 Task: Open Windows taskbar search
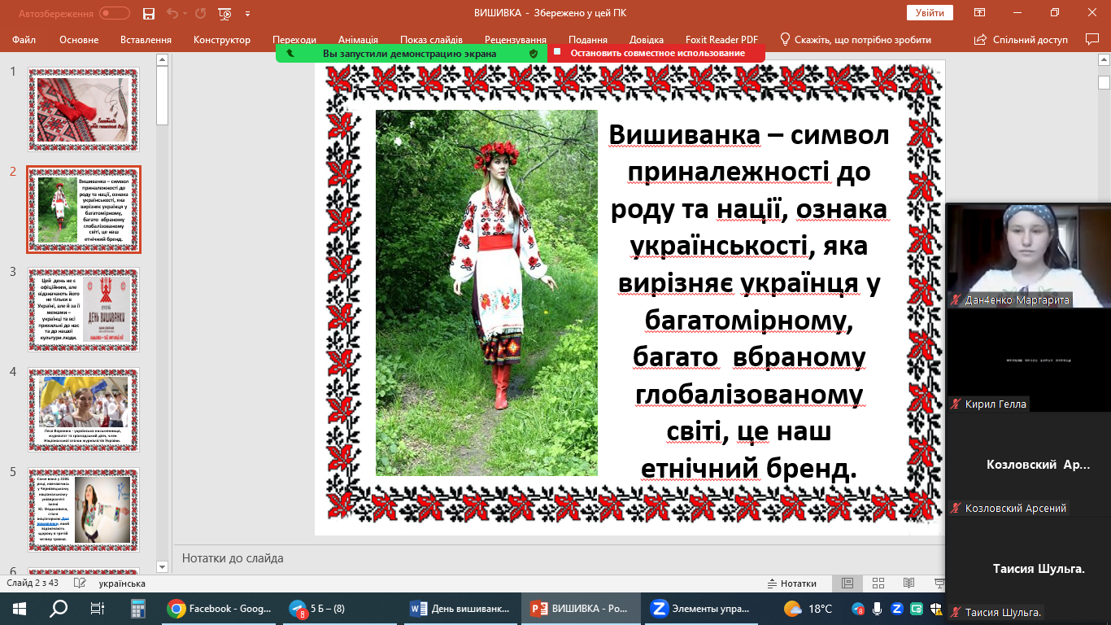pyautogui.click(x=59, y=609)
